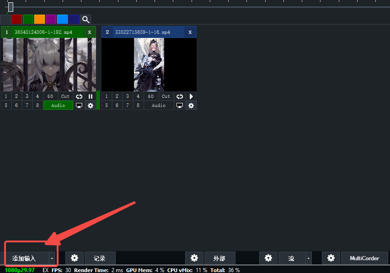
Task: Toggle overlay 8 on input 1
Action: (x=37, y=106)
